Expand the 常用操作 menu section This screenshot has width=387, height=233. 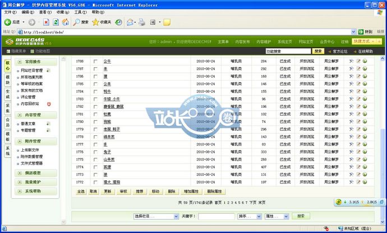tap(36, 62)
